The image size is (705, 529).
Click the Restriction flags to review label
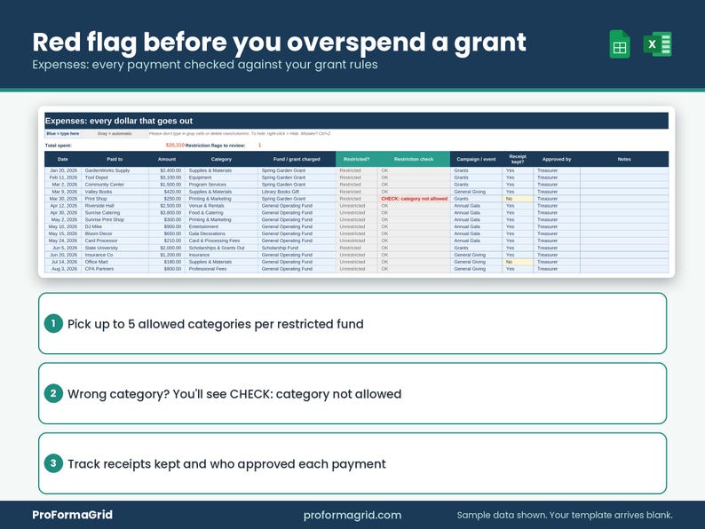[x=216, y=146]
